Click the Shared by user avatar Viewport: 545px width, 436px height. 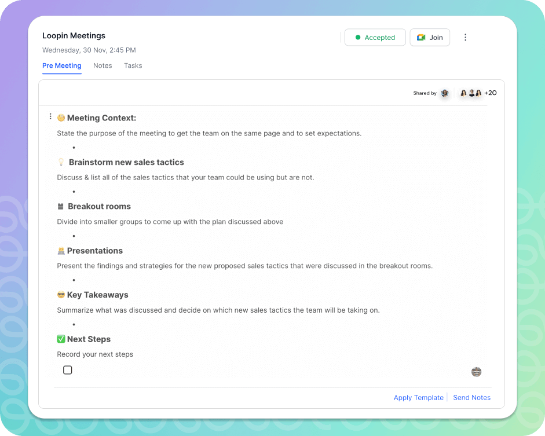point(445,93)
